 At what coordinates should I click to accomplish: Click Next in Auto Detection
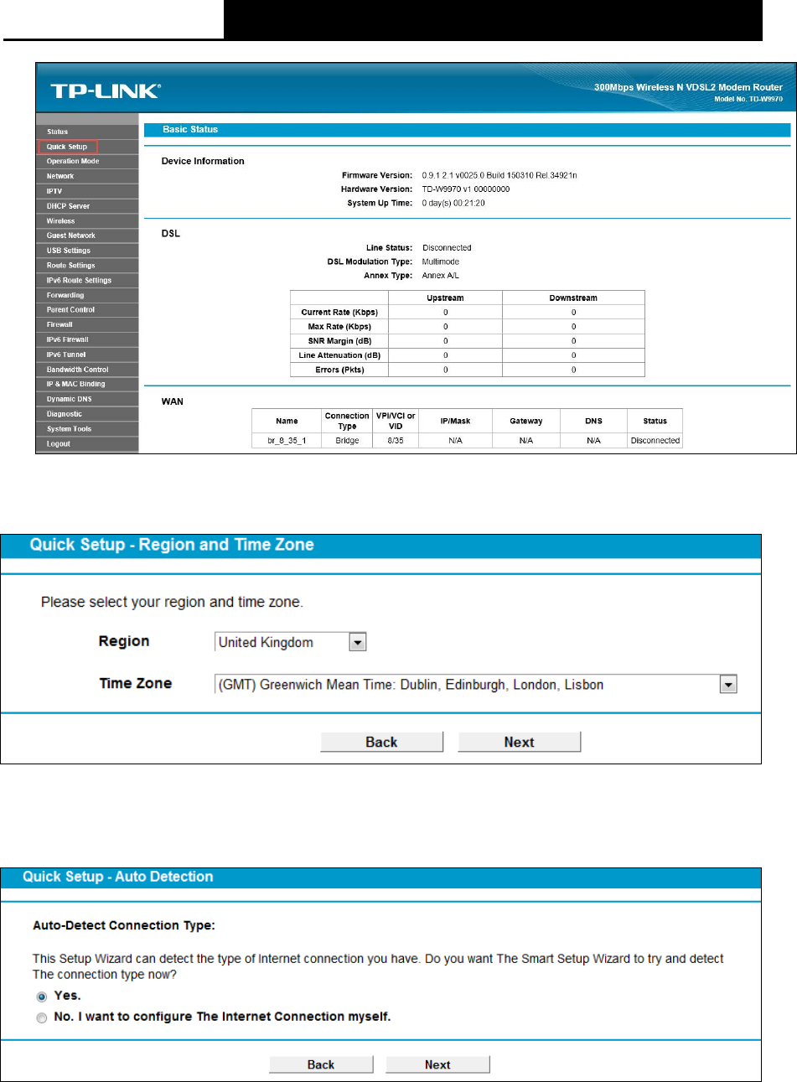(x=437, y=1064)
